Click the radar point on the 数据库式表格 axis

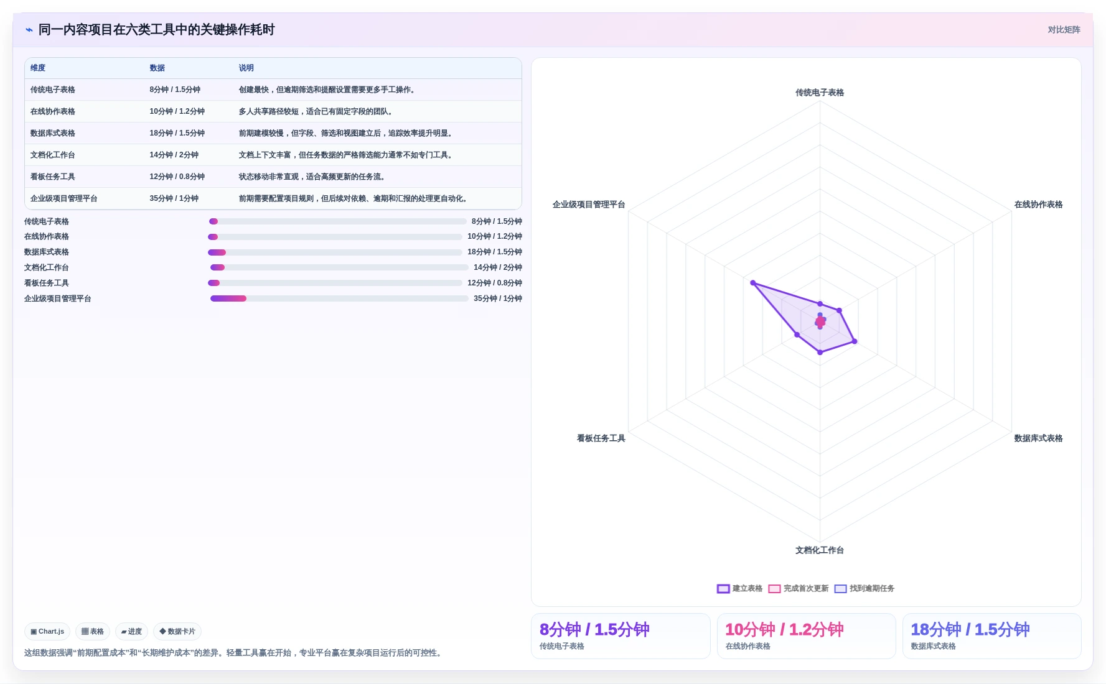pyautogui.click(x=855, y=341)
